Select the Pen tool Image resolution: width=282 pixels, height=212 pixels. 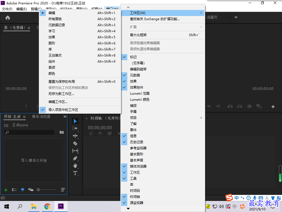point(75,158)
